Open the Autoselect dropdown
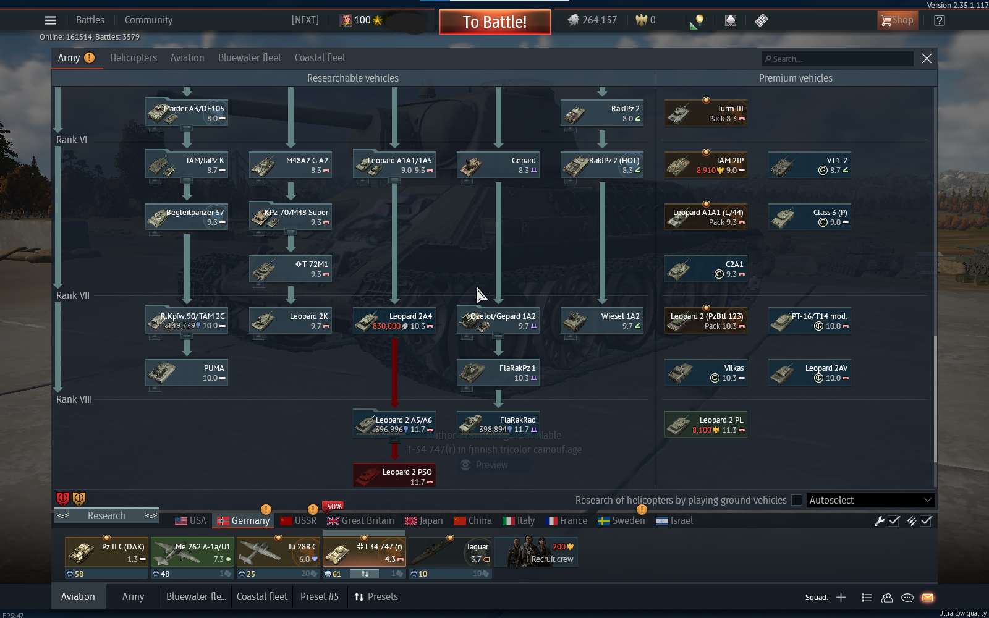Viewport: 989px width, 618px height. click(870, 500)
